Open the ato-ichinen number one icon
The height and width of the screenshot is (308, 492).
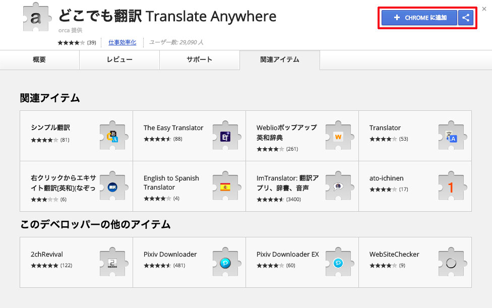point(453,187)
